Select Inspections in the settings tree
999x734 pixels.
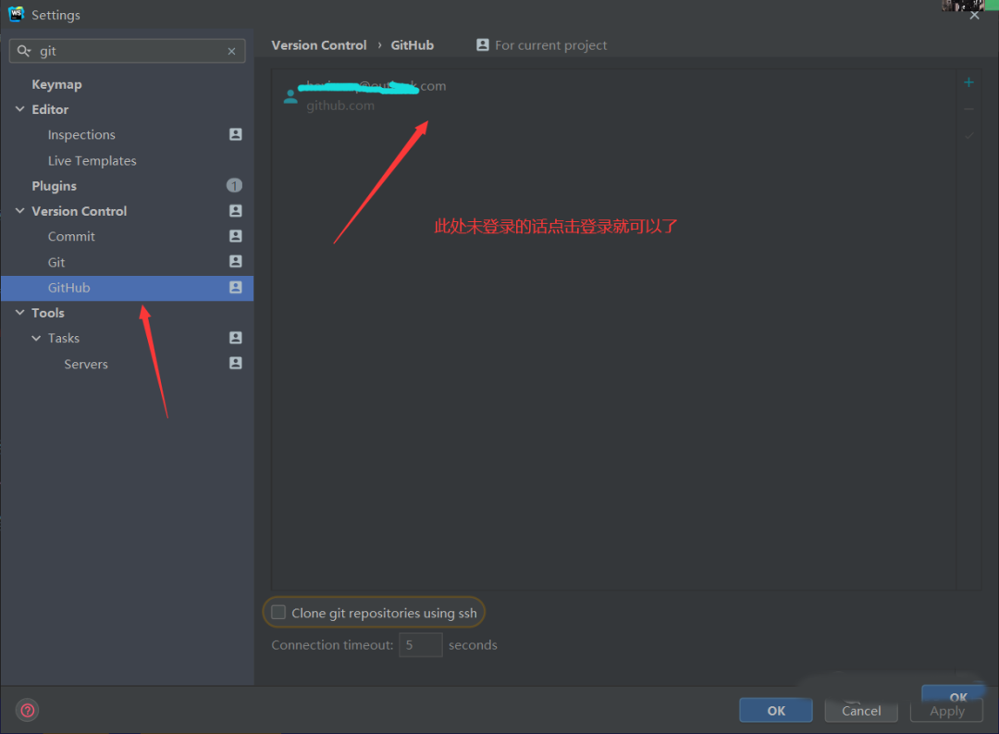[81, 134]
